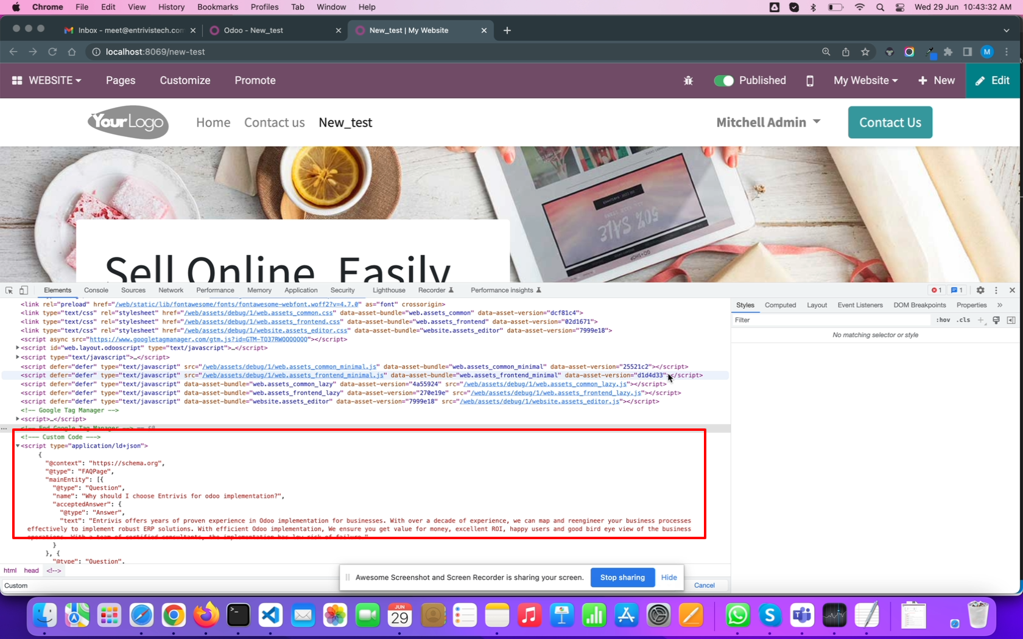Open DevTools settings gear
This screenshot has height=639, width=1023.
980,290
